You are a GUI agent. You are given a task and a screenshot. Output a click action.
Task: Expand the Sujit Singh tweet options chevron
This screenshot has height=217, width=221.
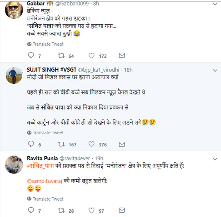tap(215, 70)
